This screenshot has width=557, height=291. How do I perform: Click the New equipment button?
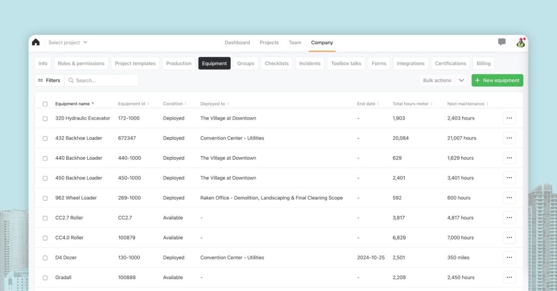(497, 81)
